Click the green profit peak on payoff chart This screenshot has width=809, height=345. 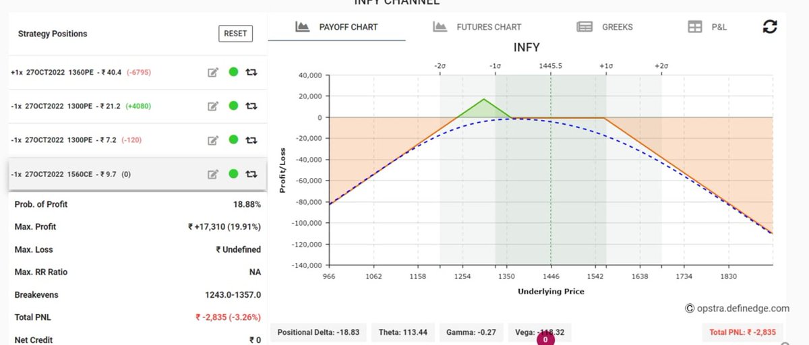tap(483, 100)
